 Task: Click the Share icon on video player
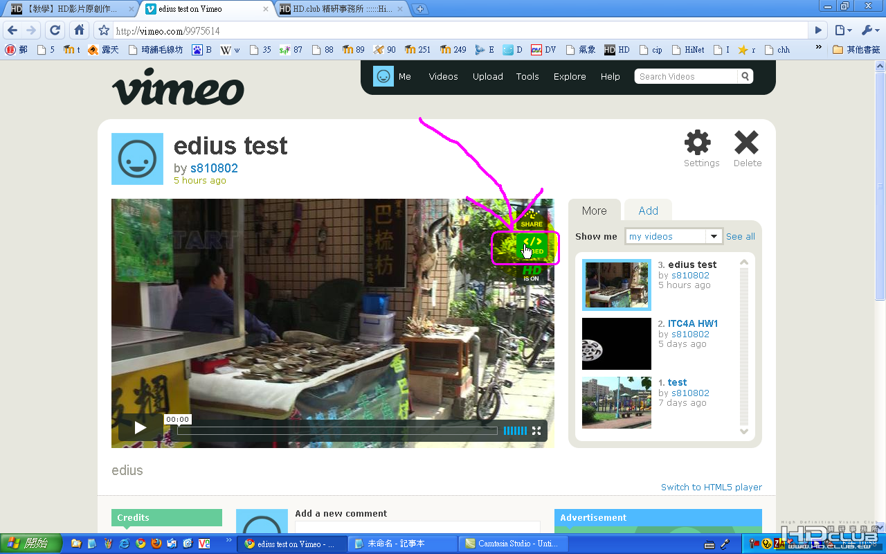pos(532,217)
